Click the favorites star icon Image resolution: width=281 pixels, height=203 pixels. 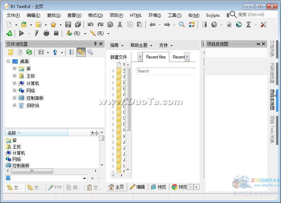(x=53, y=24)
